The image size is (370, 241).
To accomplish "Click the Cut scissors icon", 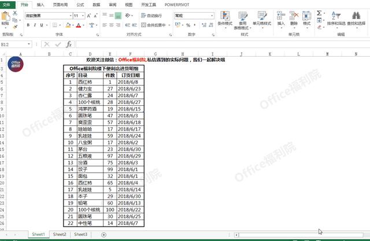I will [15, 13].
